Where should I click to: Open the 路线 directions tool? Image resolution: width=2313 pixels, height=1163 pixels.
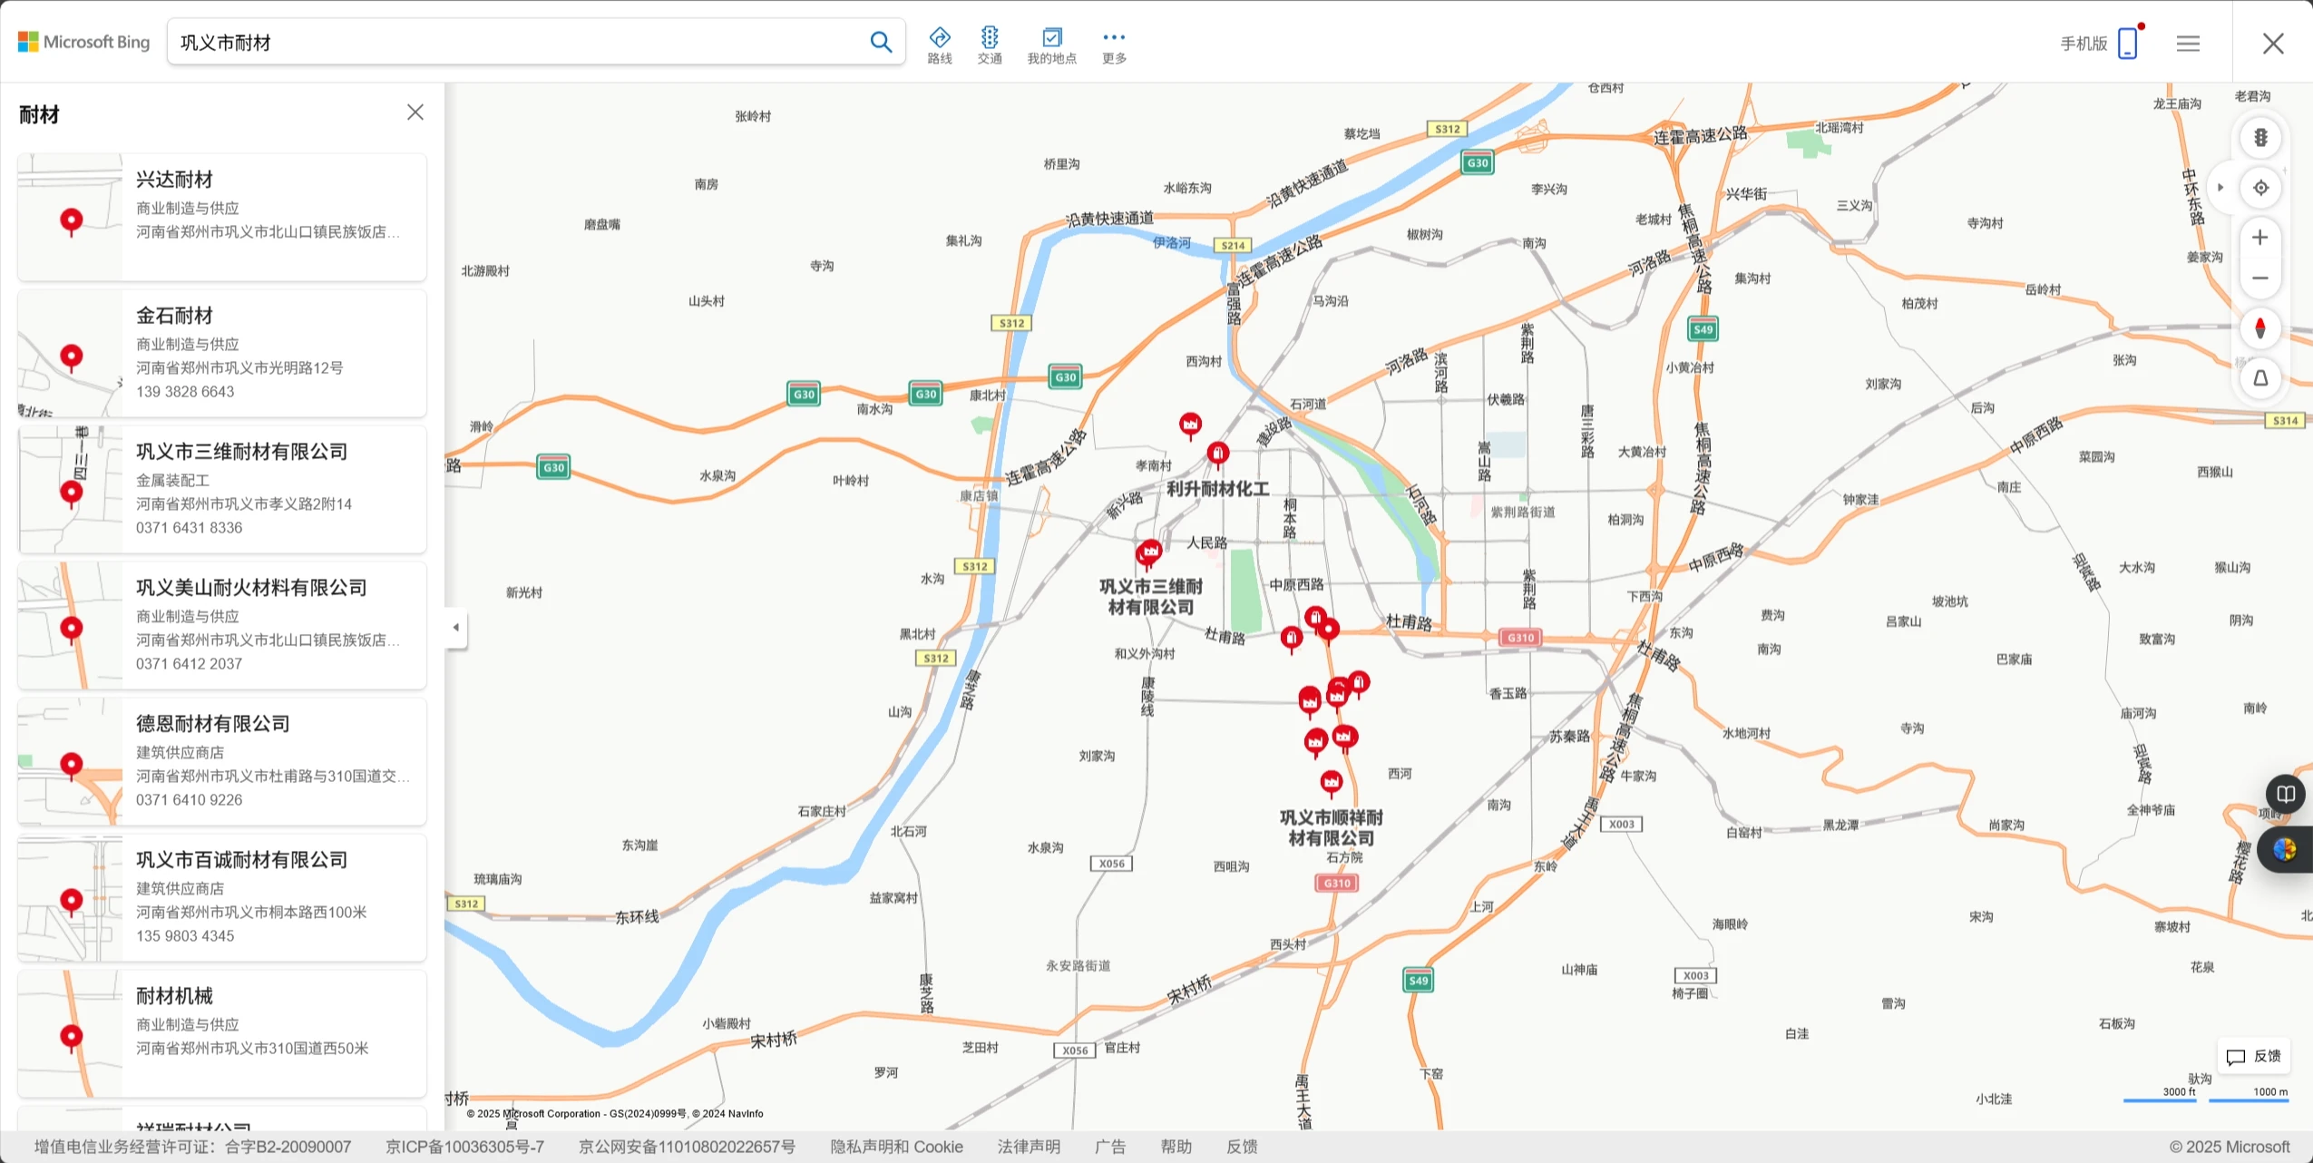coord(940,44)
